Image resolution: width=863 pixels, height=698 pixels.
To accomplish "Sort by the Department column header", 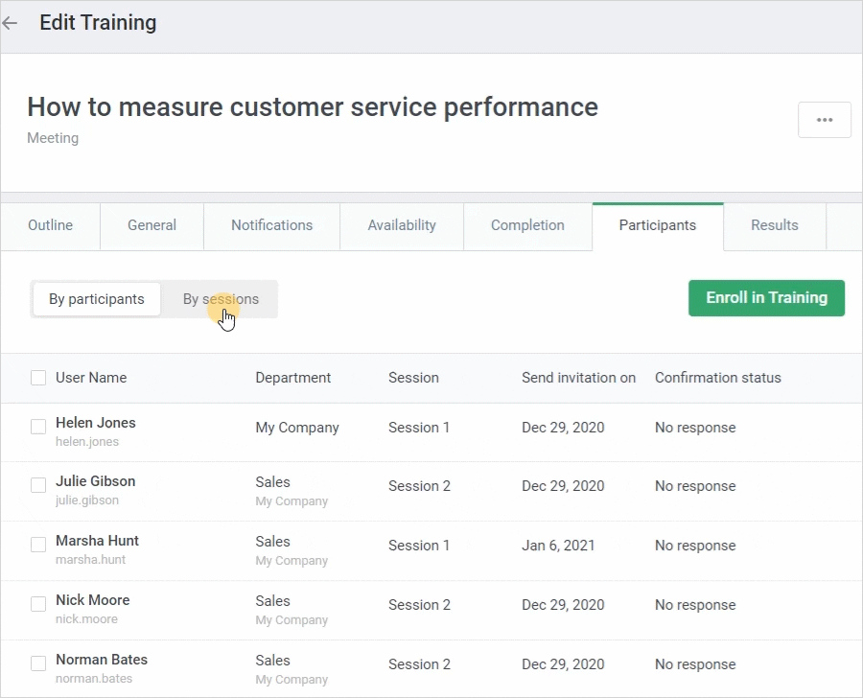I will 292,378.
